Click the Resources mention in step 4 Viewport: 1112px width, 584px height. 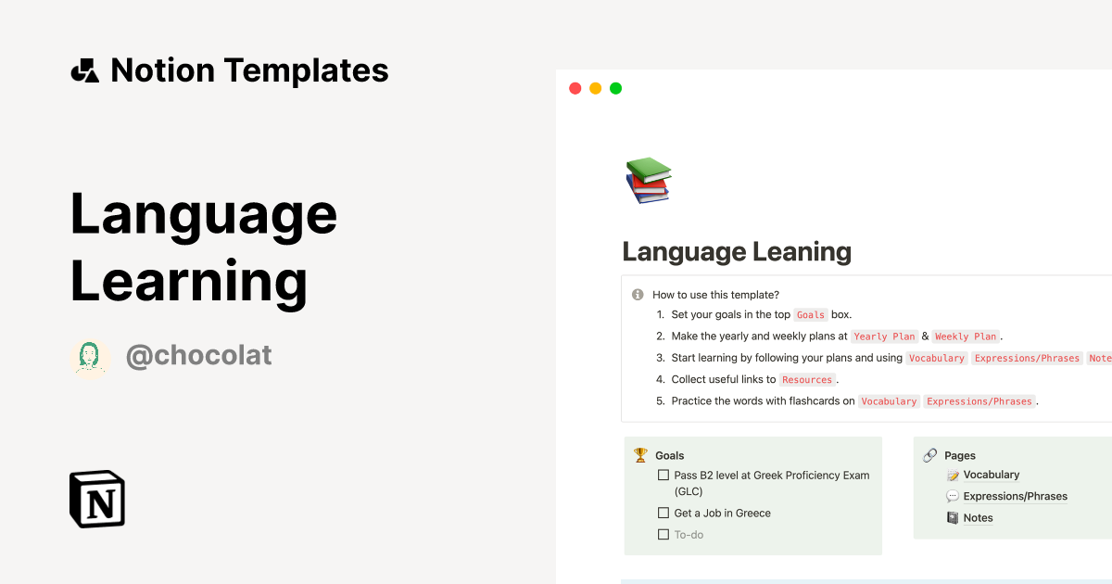pos(807,379)
